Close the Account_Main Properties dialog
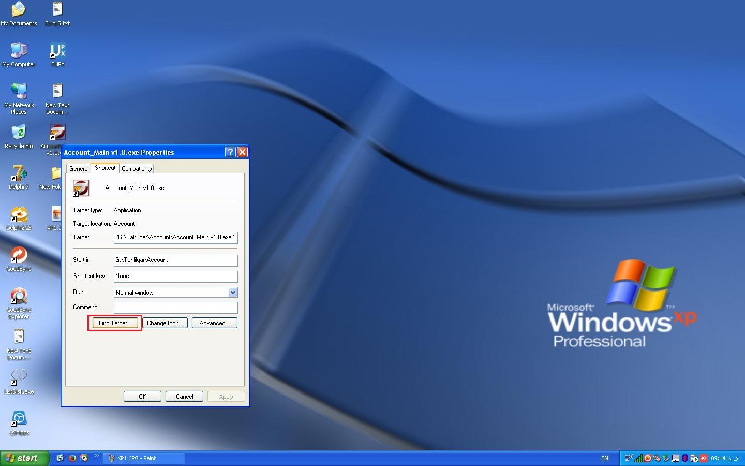This screenshot has width=745, height=466. (x=242, y=152)
